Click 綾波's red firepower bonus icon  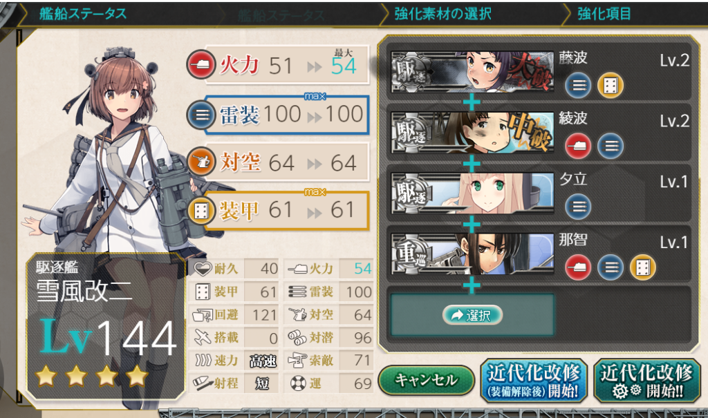click(x=577, y=146)
